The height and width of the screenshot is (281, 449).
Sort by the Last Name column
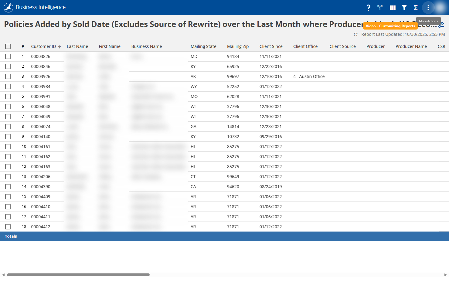point(77,46)
